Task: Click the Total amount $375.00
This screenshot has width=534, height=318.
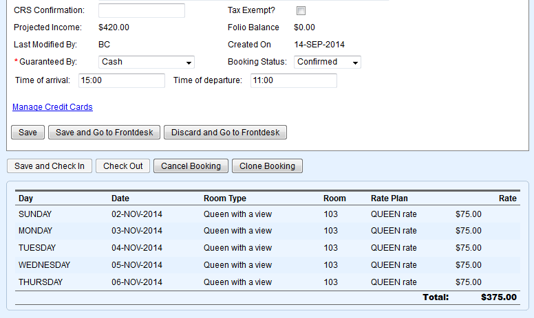Action: point(499,297)
